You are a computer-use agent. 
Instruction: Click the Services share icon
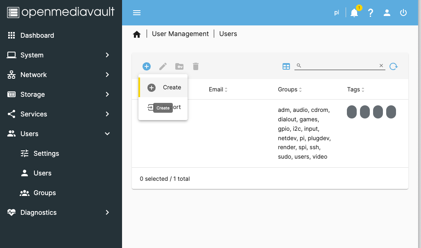coord(11,114)
